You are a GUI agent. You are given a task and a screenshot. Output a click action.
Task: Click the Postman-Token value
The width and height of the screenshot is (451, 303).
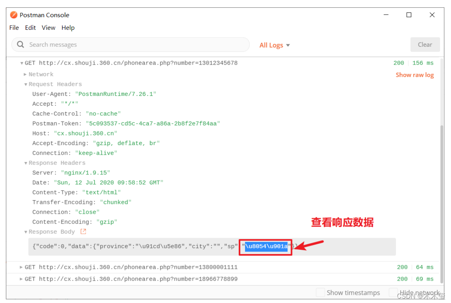pyautogui.click(x=153, y=124)
